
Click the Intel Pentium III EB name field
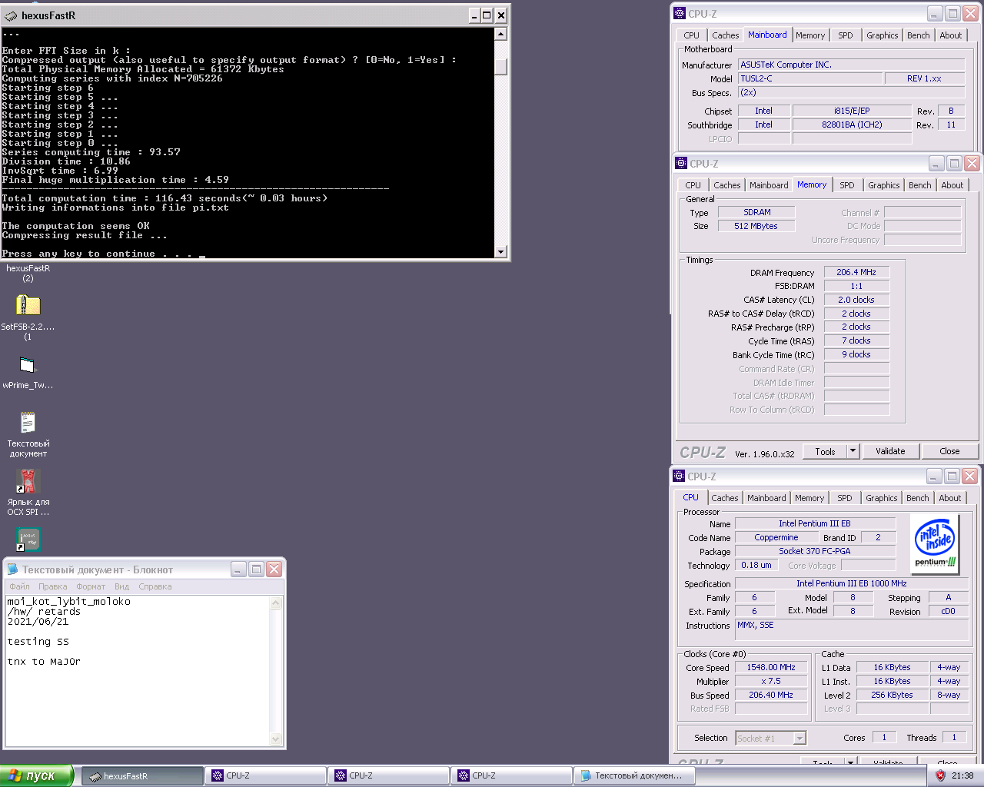(815, 523)
